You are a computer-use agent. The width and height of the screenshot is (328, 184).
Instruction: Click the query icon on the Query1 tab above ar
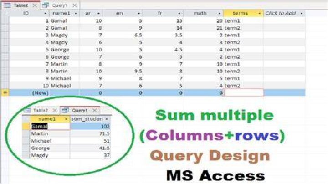(x=46, y=5)
